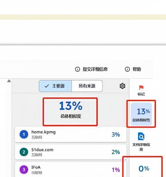166x177 pixels.
Task: Expand the 51due.com source entry
Action: coord(71,152)
